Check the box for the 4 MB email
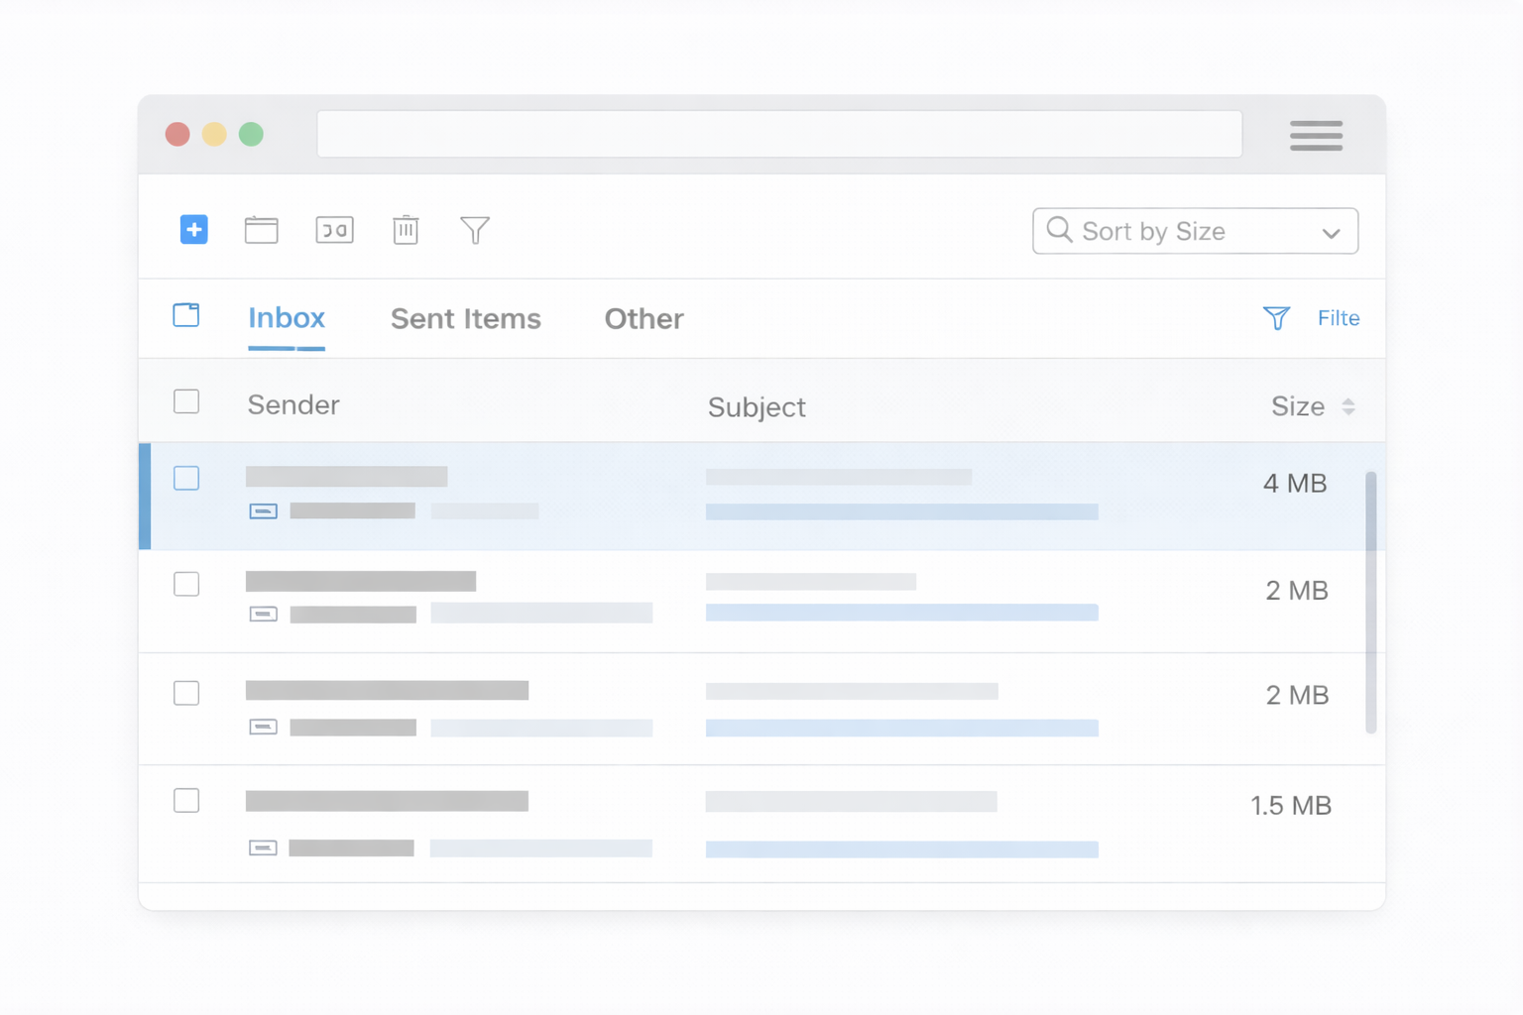The height and width of the screenshot is (1015, 1523). (x=186, y=479)
